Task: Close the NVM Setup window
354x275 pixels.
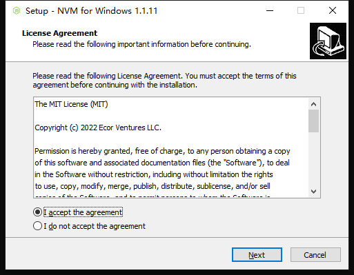Action: (x=333, y=10)
